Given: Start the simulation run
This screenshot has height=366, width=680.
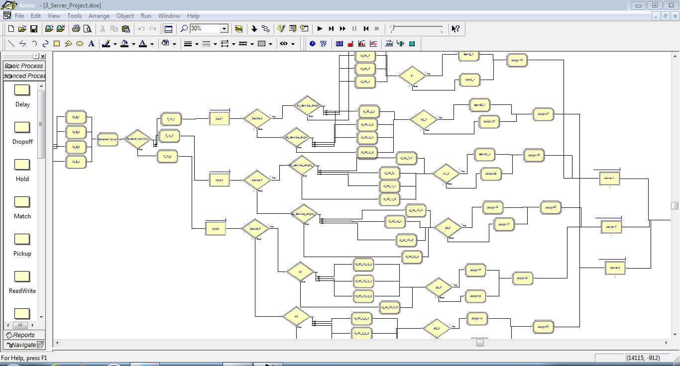Looking at the screenshot, I should pos(320,29).
